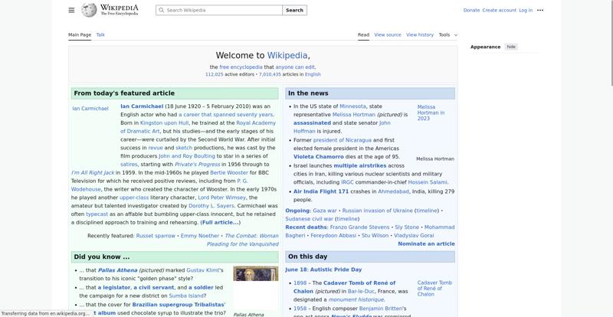Click Nominate an article link

426,243
